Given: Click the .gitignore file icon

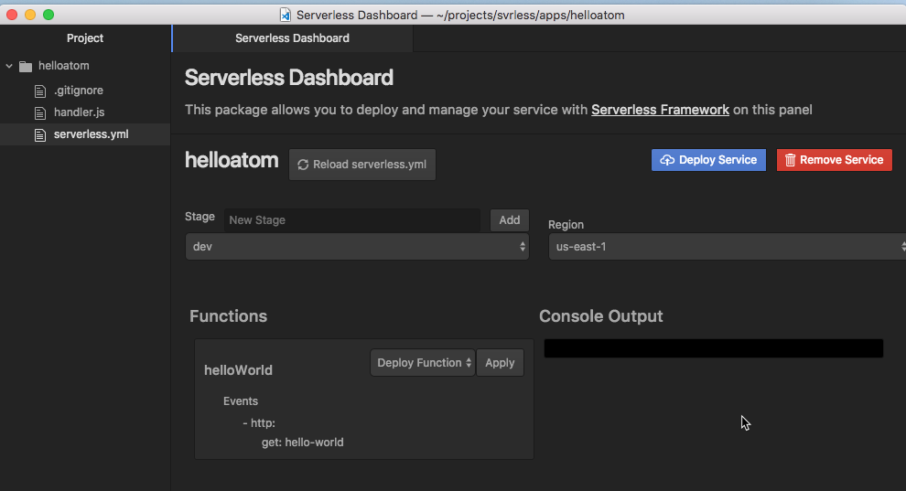Looking at the screenshot, I should tap(40, 91).
